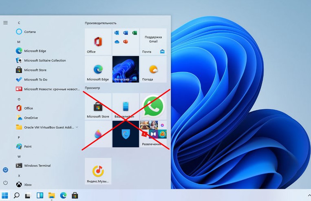This screenshot has width=311, height=201.
Task: Open the Ваш телефон tile
Action: point(126,106)
